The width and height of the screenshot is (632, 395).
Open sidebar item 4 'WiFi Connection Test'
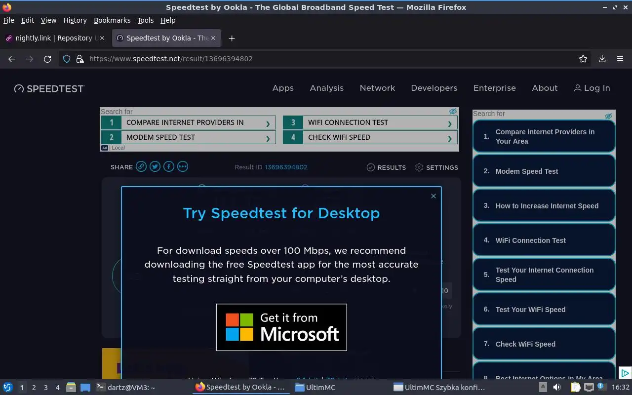[x=544, y=240]
